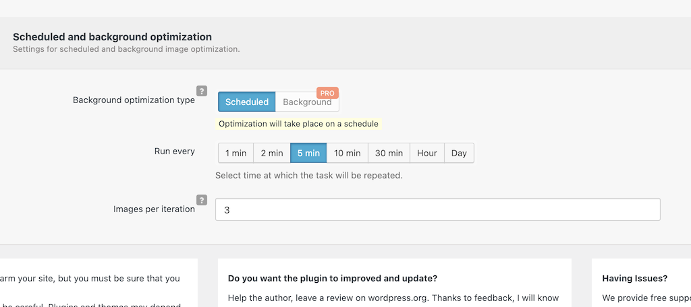
Task: Click the Scheduled and background optimization heading
Action: point(113,36)
